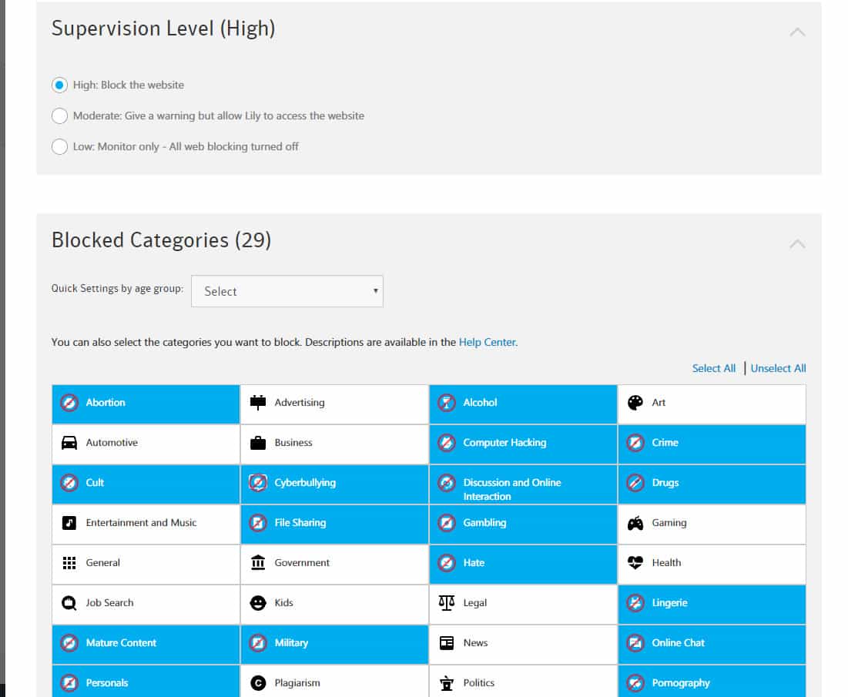
Task: Select Low: Monitor only option
Action: pos(59,146)
